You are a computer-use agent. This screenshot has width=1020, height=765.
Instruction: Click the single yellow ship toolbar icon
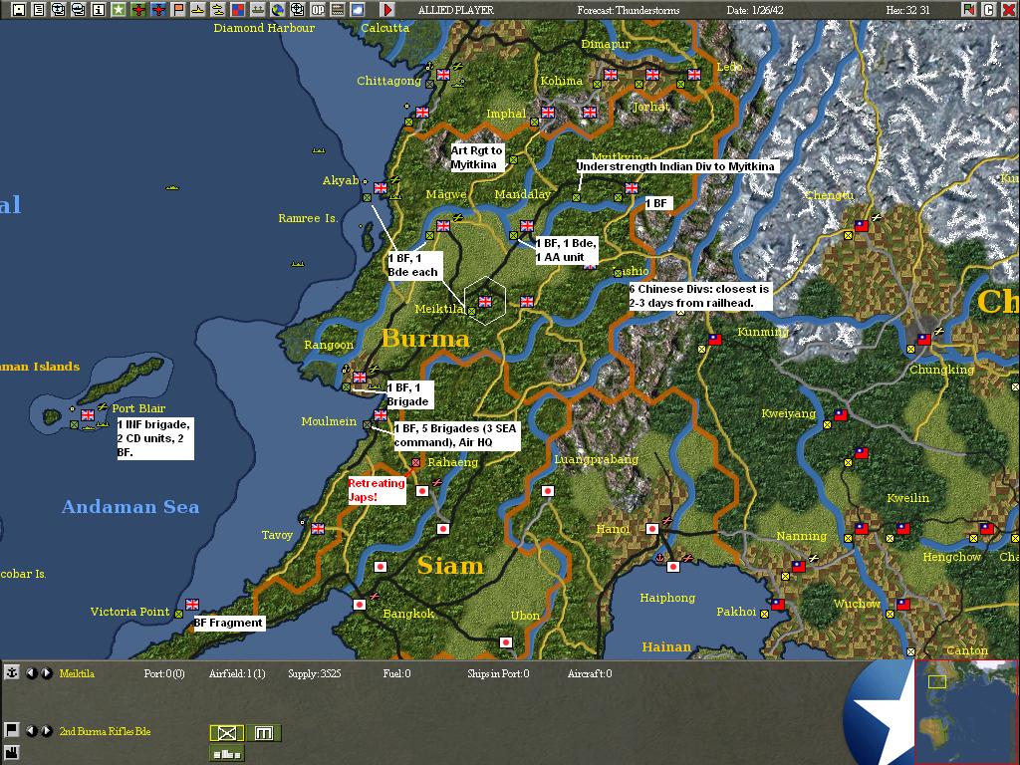coord(198,9)
